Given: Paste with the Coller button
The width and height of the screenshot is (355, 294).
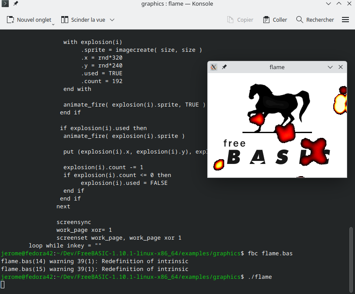Looking at the screenshot, I should click(275, 20).
